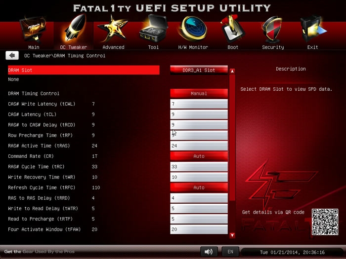Select the Refresh Cycle Time (tRFC) label
Viewport: 346px width, 259px height.
click(42, 187)
